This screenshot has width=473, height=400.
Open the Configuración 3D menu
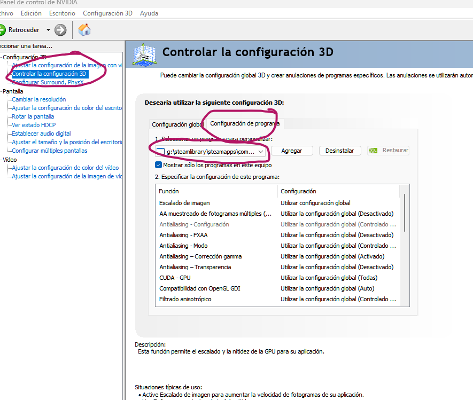tap(107, 13)
